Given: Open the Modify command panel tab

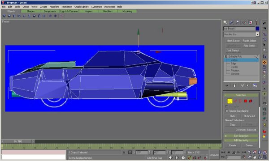Looking at the screenshot, I should click(232, 22).
